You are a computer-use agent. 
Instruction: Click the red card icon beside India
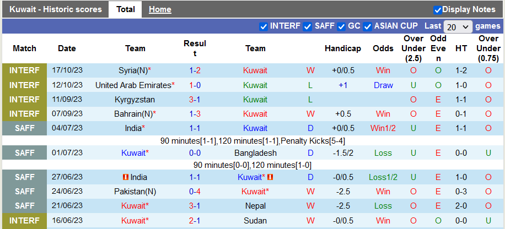click(125, 177)
